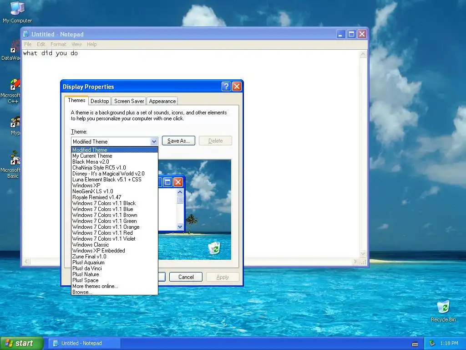
Task: Choose ChaNinja Style RC5 v1.0 theme
Action: (114, 168)
